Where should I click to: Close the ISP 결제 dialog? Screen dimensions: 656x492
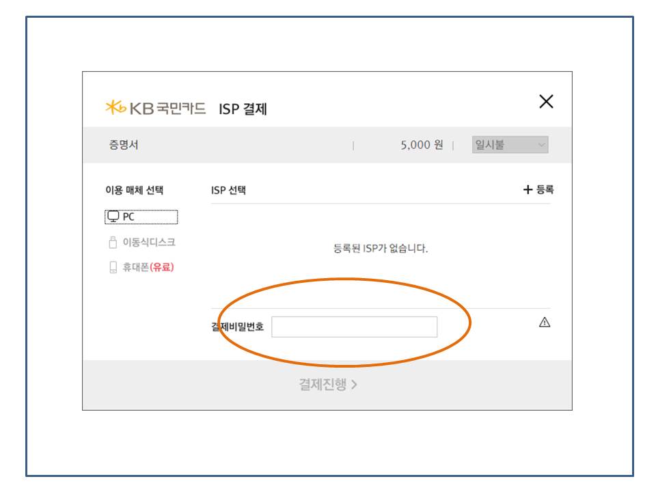pos(546,102)
